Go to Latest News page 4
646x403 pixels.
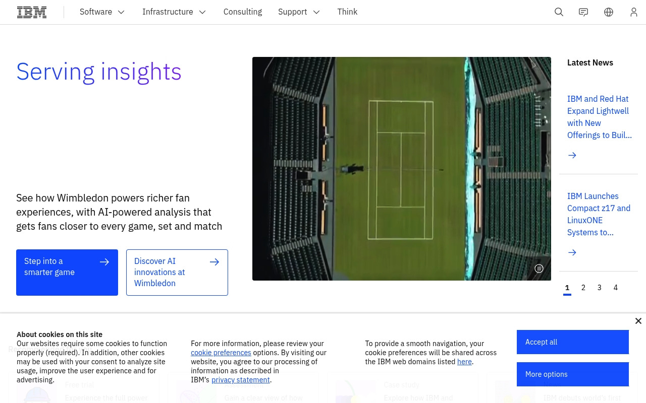coord(616,288)
